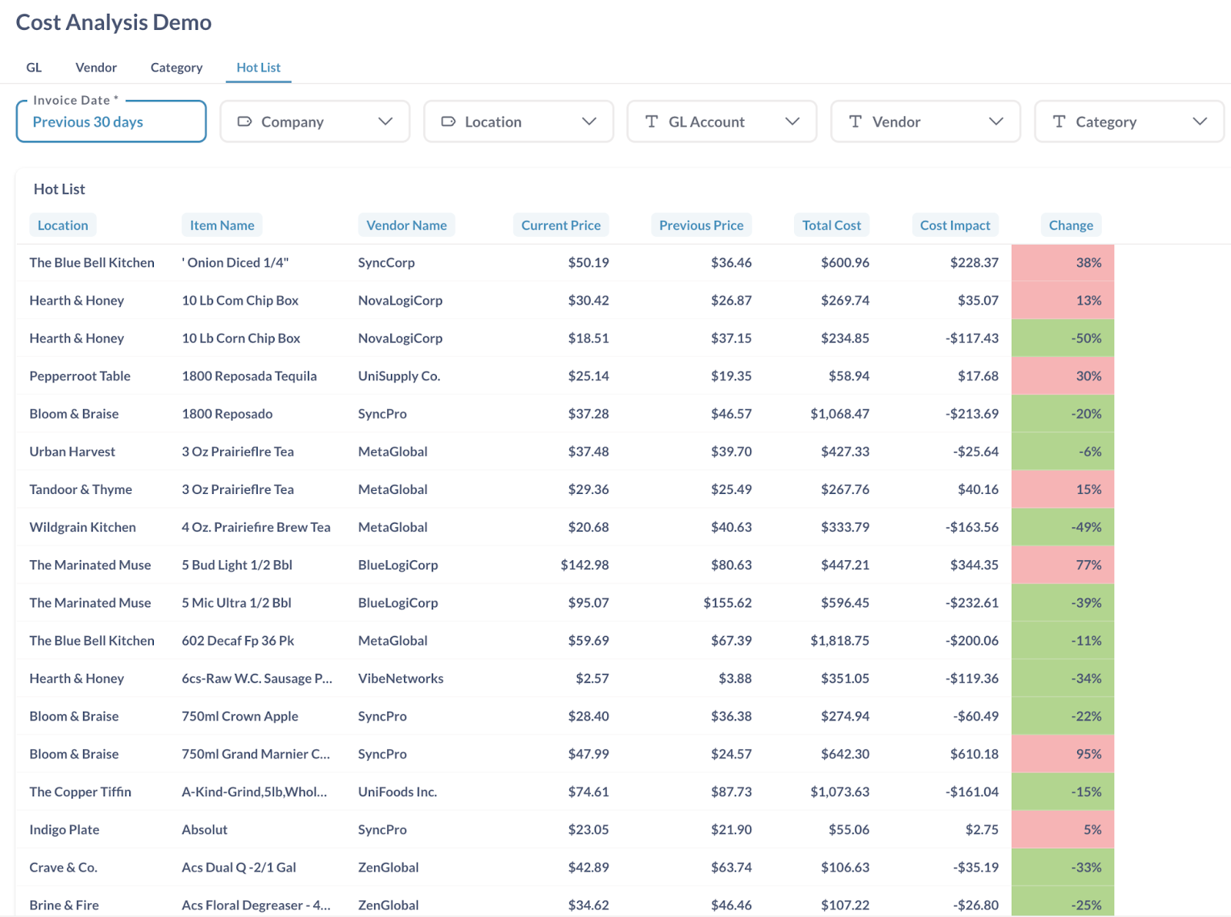Open the Vendor filter dropdown chevron
The width and height of the screenshot is (1231, 917).
[996, 122]
